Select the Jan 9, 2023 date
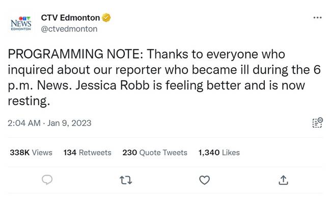Screen dimensions: 330x198 [69, 123]
